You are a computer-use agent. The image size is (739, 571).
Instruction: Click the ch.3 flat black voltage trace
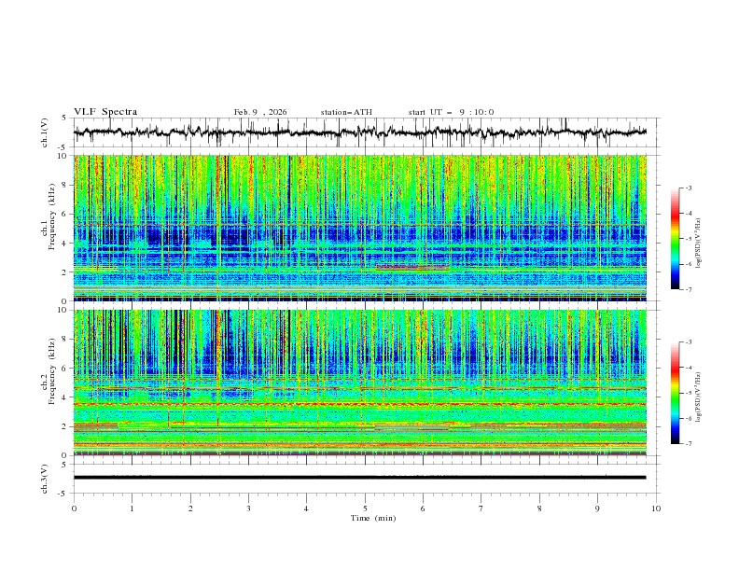coord(360,478)
